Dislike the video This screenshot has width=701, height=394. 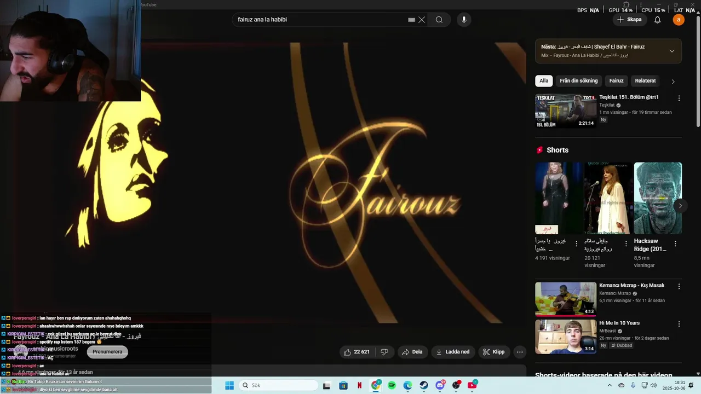(x=384, y=352)
